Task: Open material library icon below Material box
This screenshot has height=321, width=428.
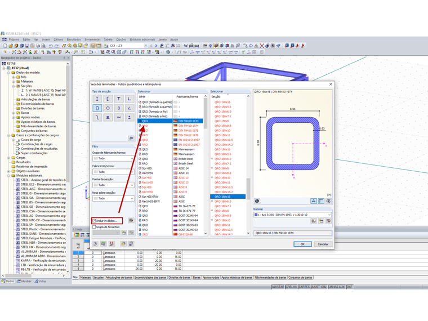Action: tap(314, 221)
